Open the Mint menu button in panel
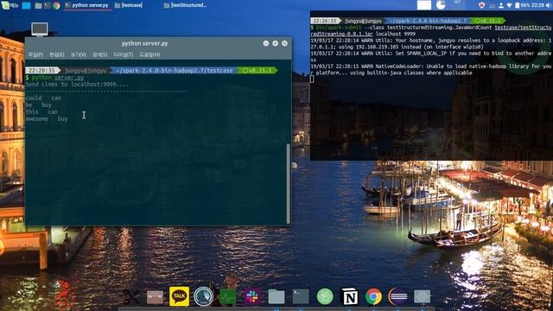553x311 pixels. (10, 5)
